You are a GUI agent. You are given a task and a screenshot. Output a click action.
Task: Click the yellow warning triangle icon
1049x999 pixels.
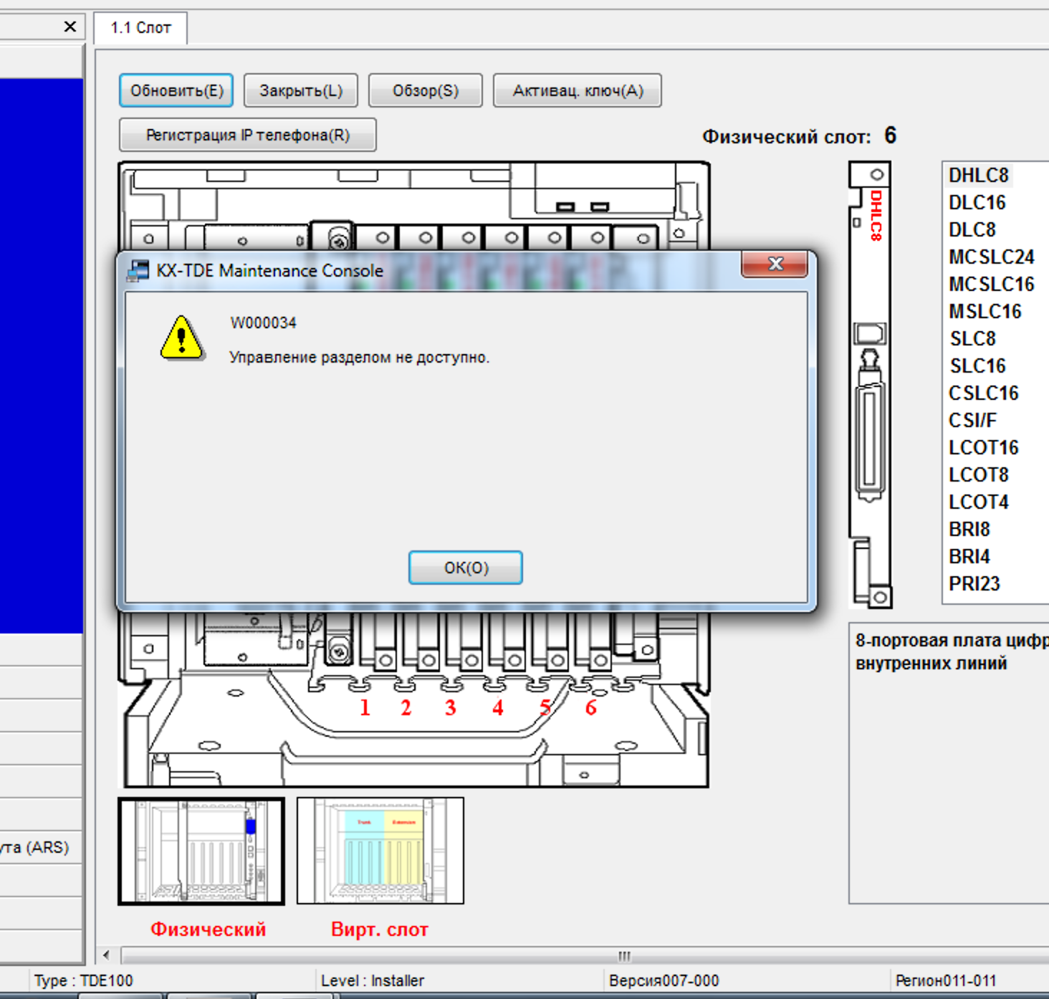point(182,338)
